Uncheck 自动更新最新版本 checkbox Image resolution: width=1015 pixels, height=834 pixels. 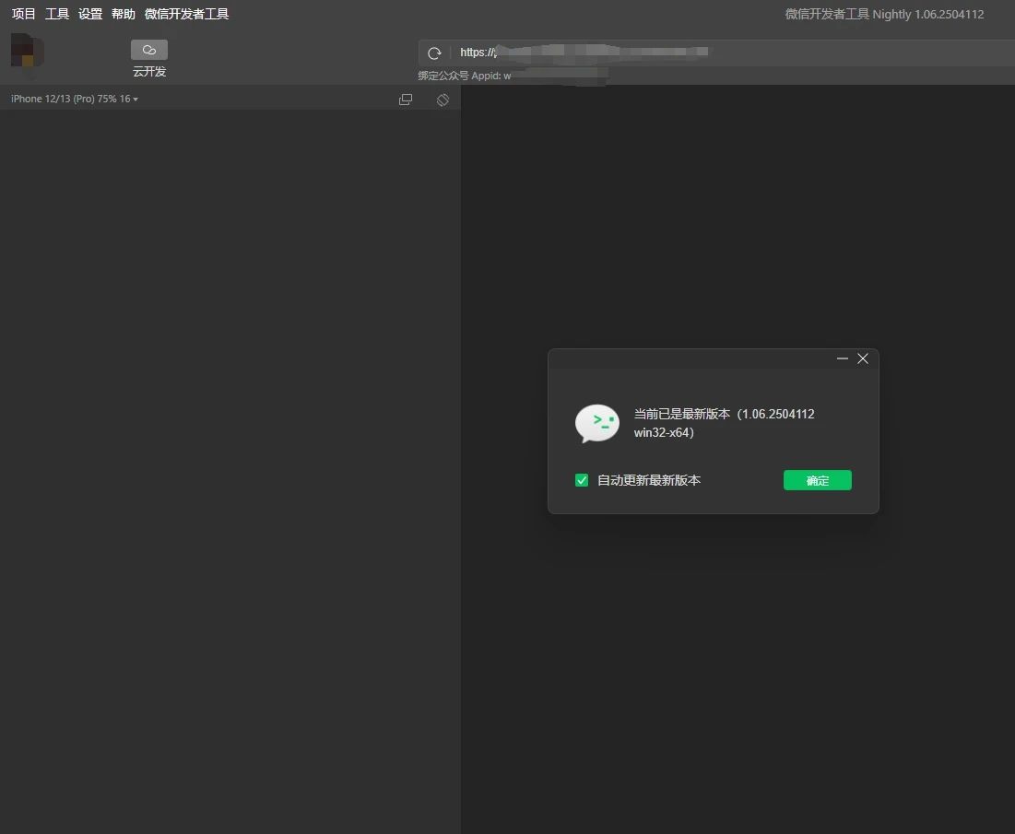(582, 480)
